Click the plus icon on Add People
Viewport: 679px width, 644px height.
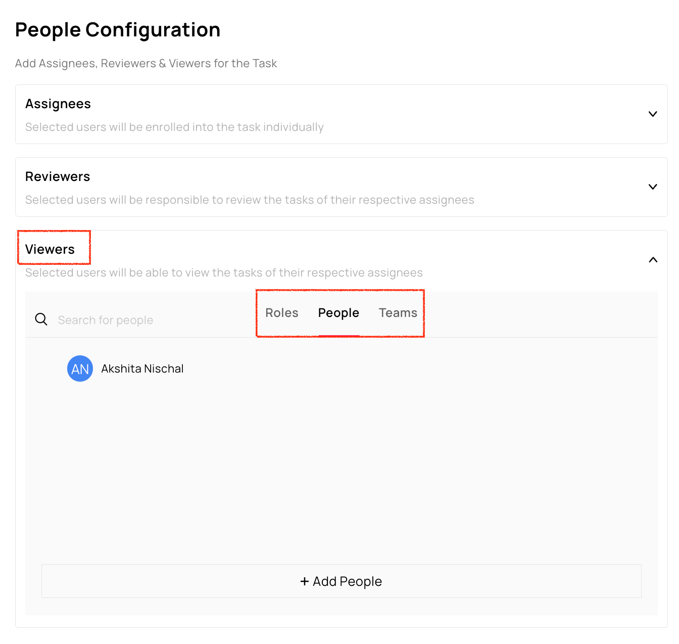(x=304, y=581)
